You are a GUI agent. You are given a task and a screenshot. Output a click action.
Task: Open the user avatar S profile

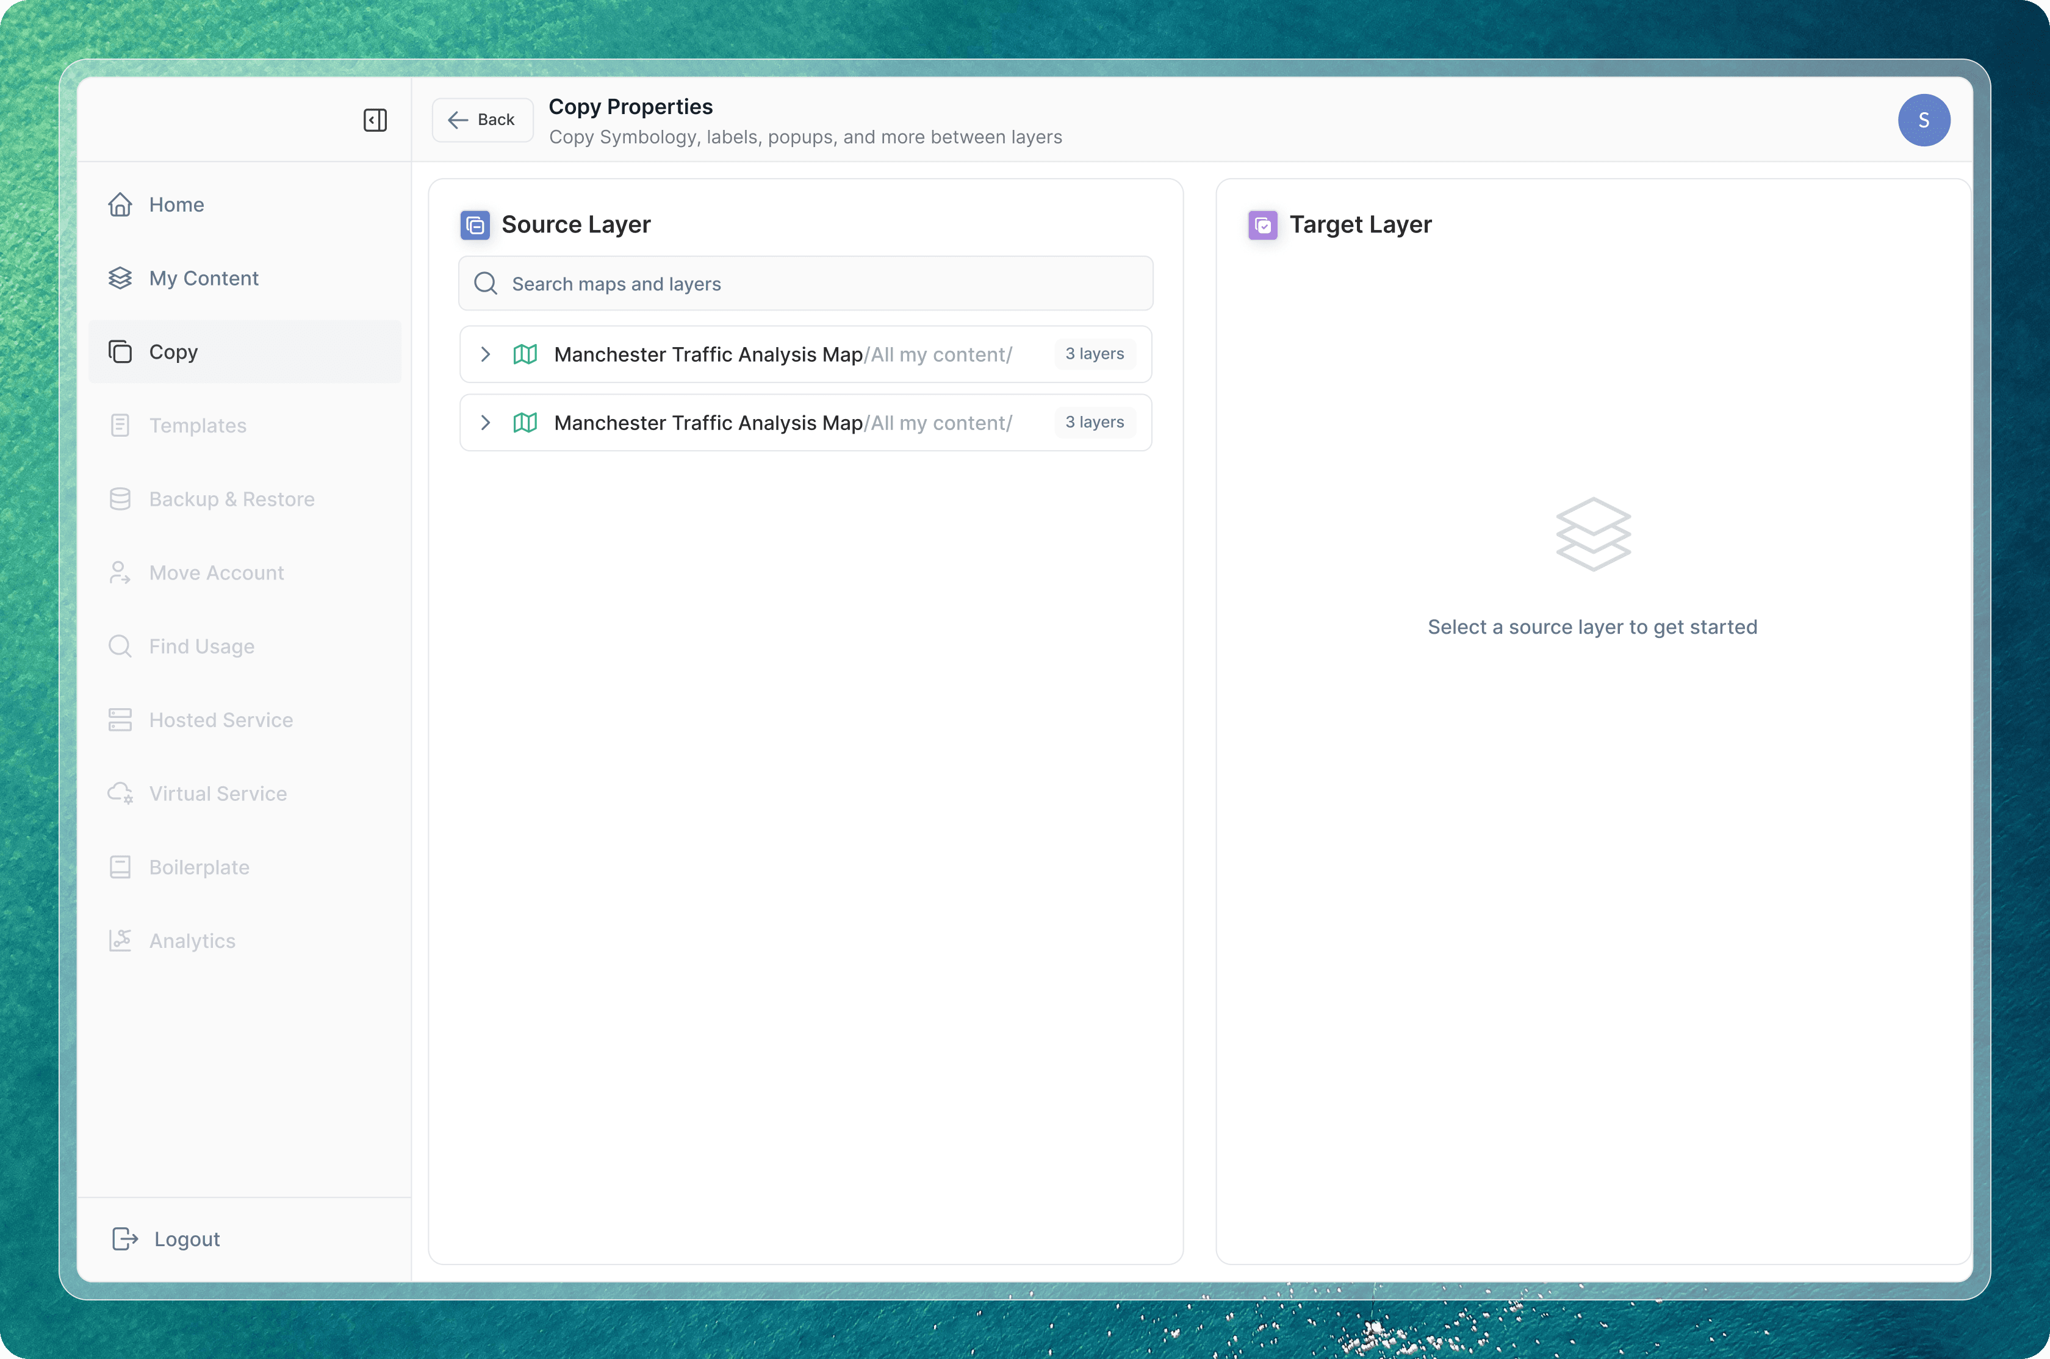pyautogui.click(x=1924, y=120)
